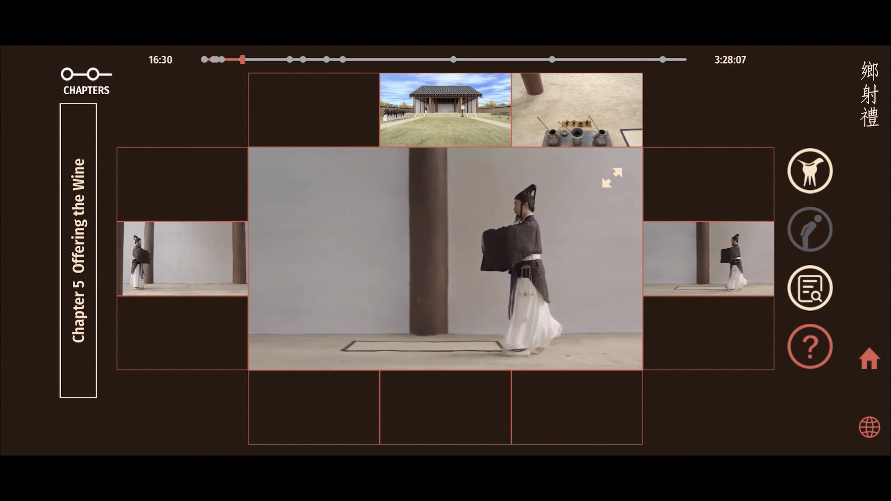Viewport: 891px width, 501px height.
Task: Open the question mark help icon
Action: click(810, 347)
